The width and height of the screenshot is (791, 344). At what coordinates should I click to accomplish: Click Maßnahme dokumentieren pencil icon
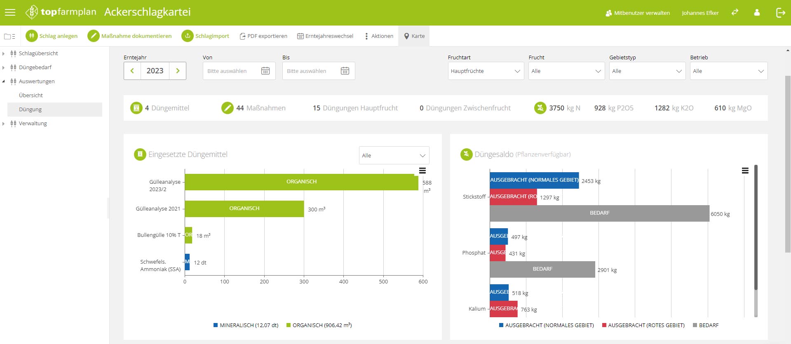(x=94, y=36)
